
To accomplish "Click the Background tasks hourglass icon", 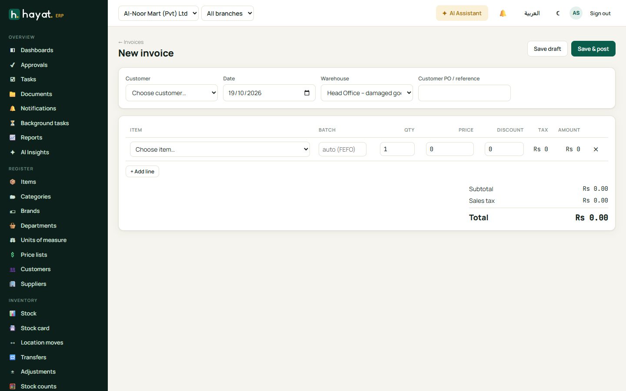I will coord(13,123).
